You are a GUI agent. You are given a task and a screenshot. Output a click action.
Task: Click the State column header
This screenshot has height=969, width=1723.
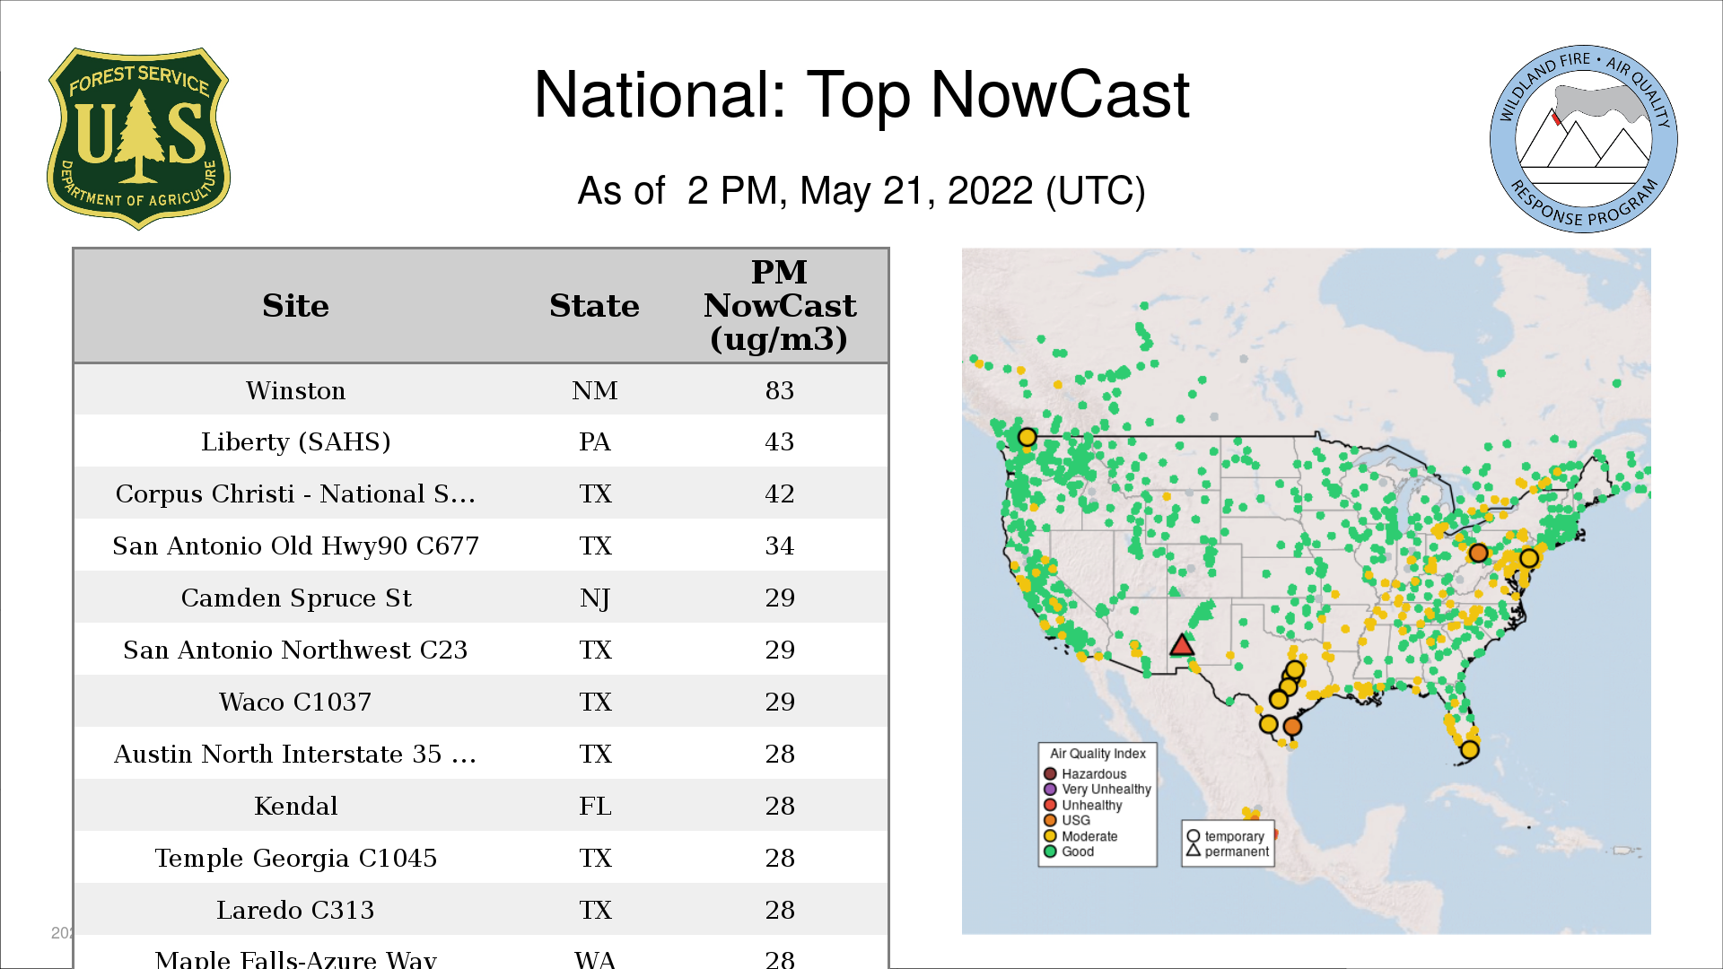tap(594, 306)
